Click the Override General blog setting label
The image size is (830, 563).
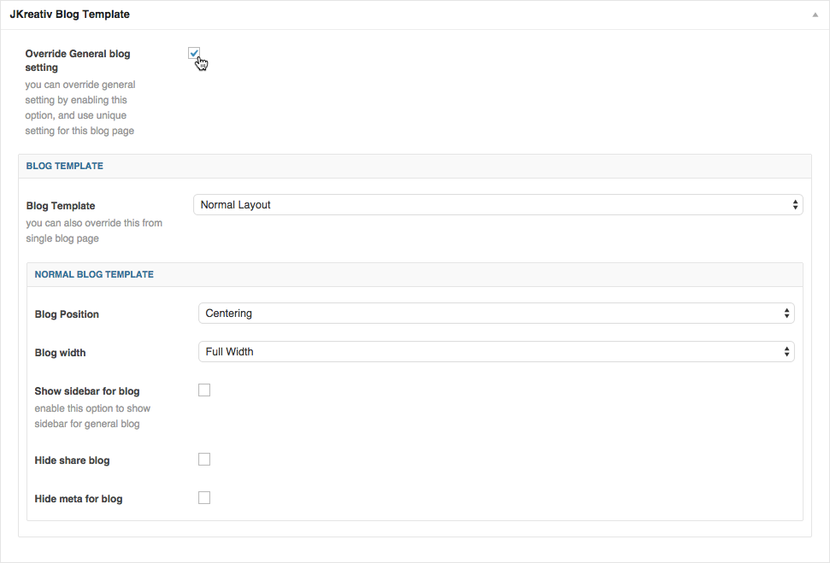pyautogui.click(x=77, y=61)
